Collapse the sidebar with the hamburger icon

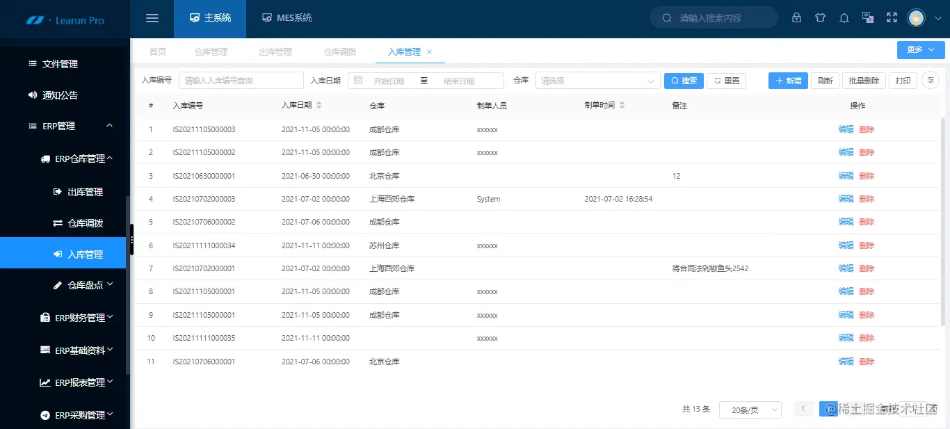152,18
